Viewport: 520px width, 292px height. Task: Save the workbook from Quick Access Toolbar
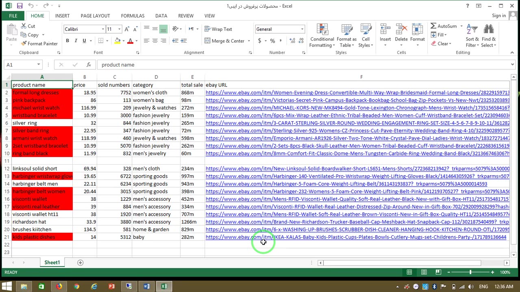click(x=20, y=6)
